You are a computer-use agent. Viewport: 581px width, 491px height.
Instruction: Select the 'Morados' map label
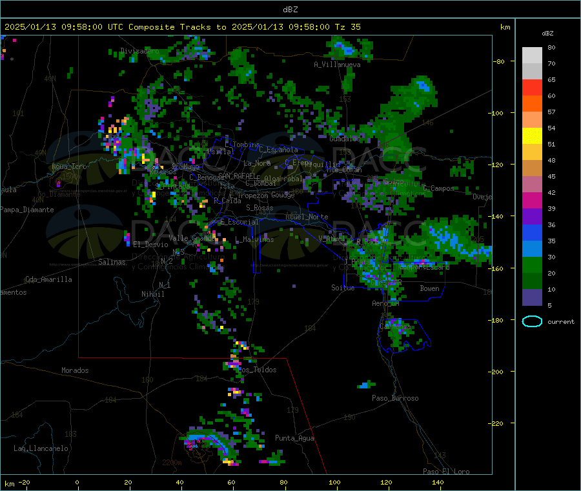point(75,370)
